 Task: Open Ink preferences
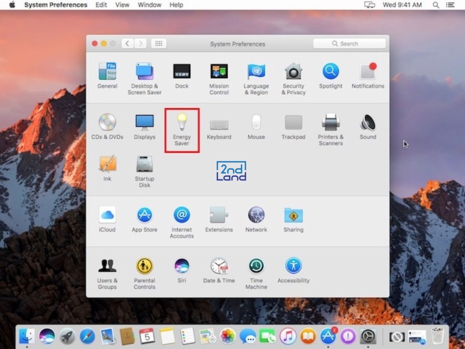pyautogui.click(x=107, y=168)
